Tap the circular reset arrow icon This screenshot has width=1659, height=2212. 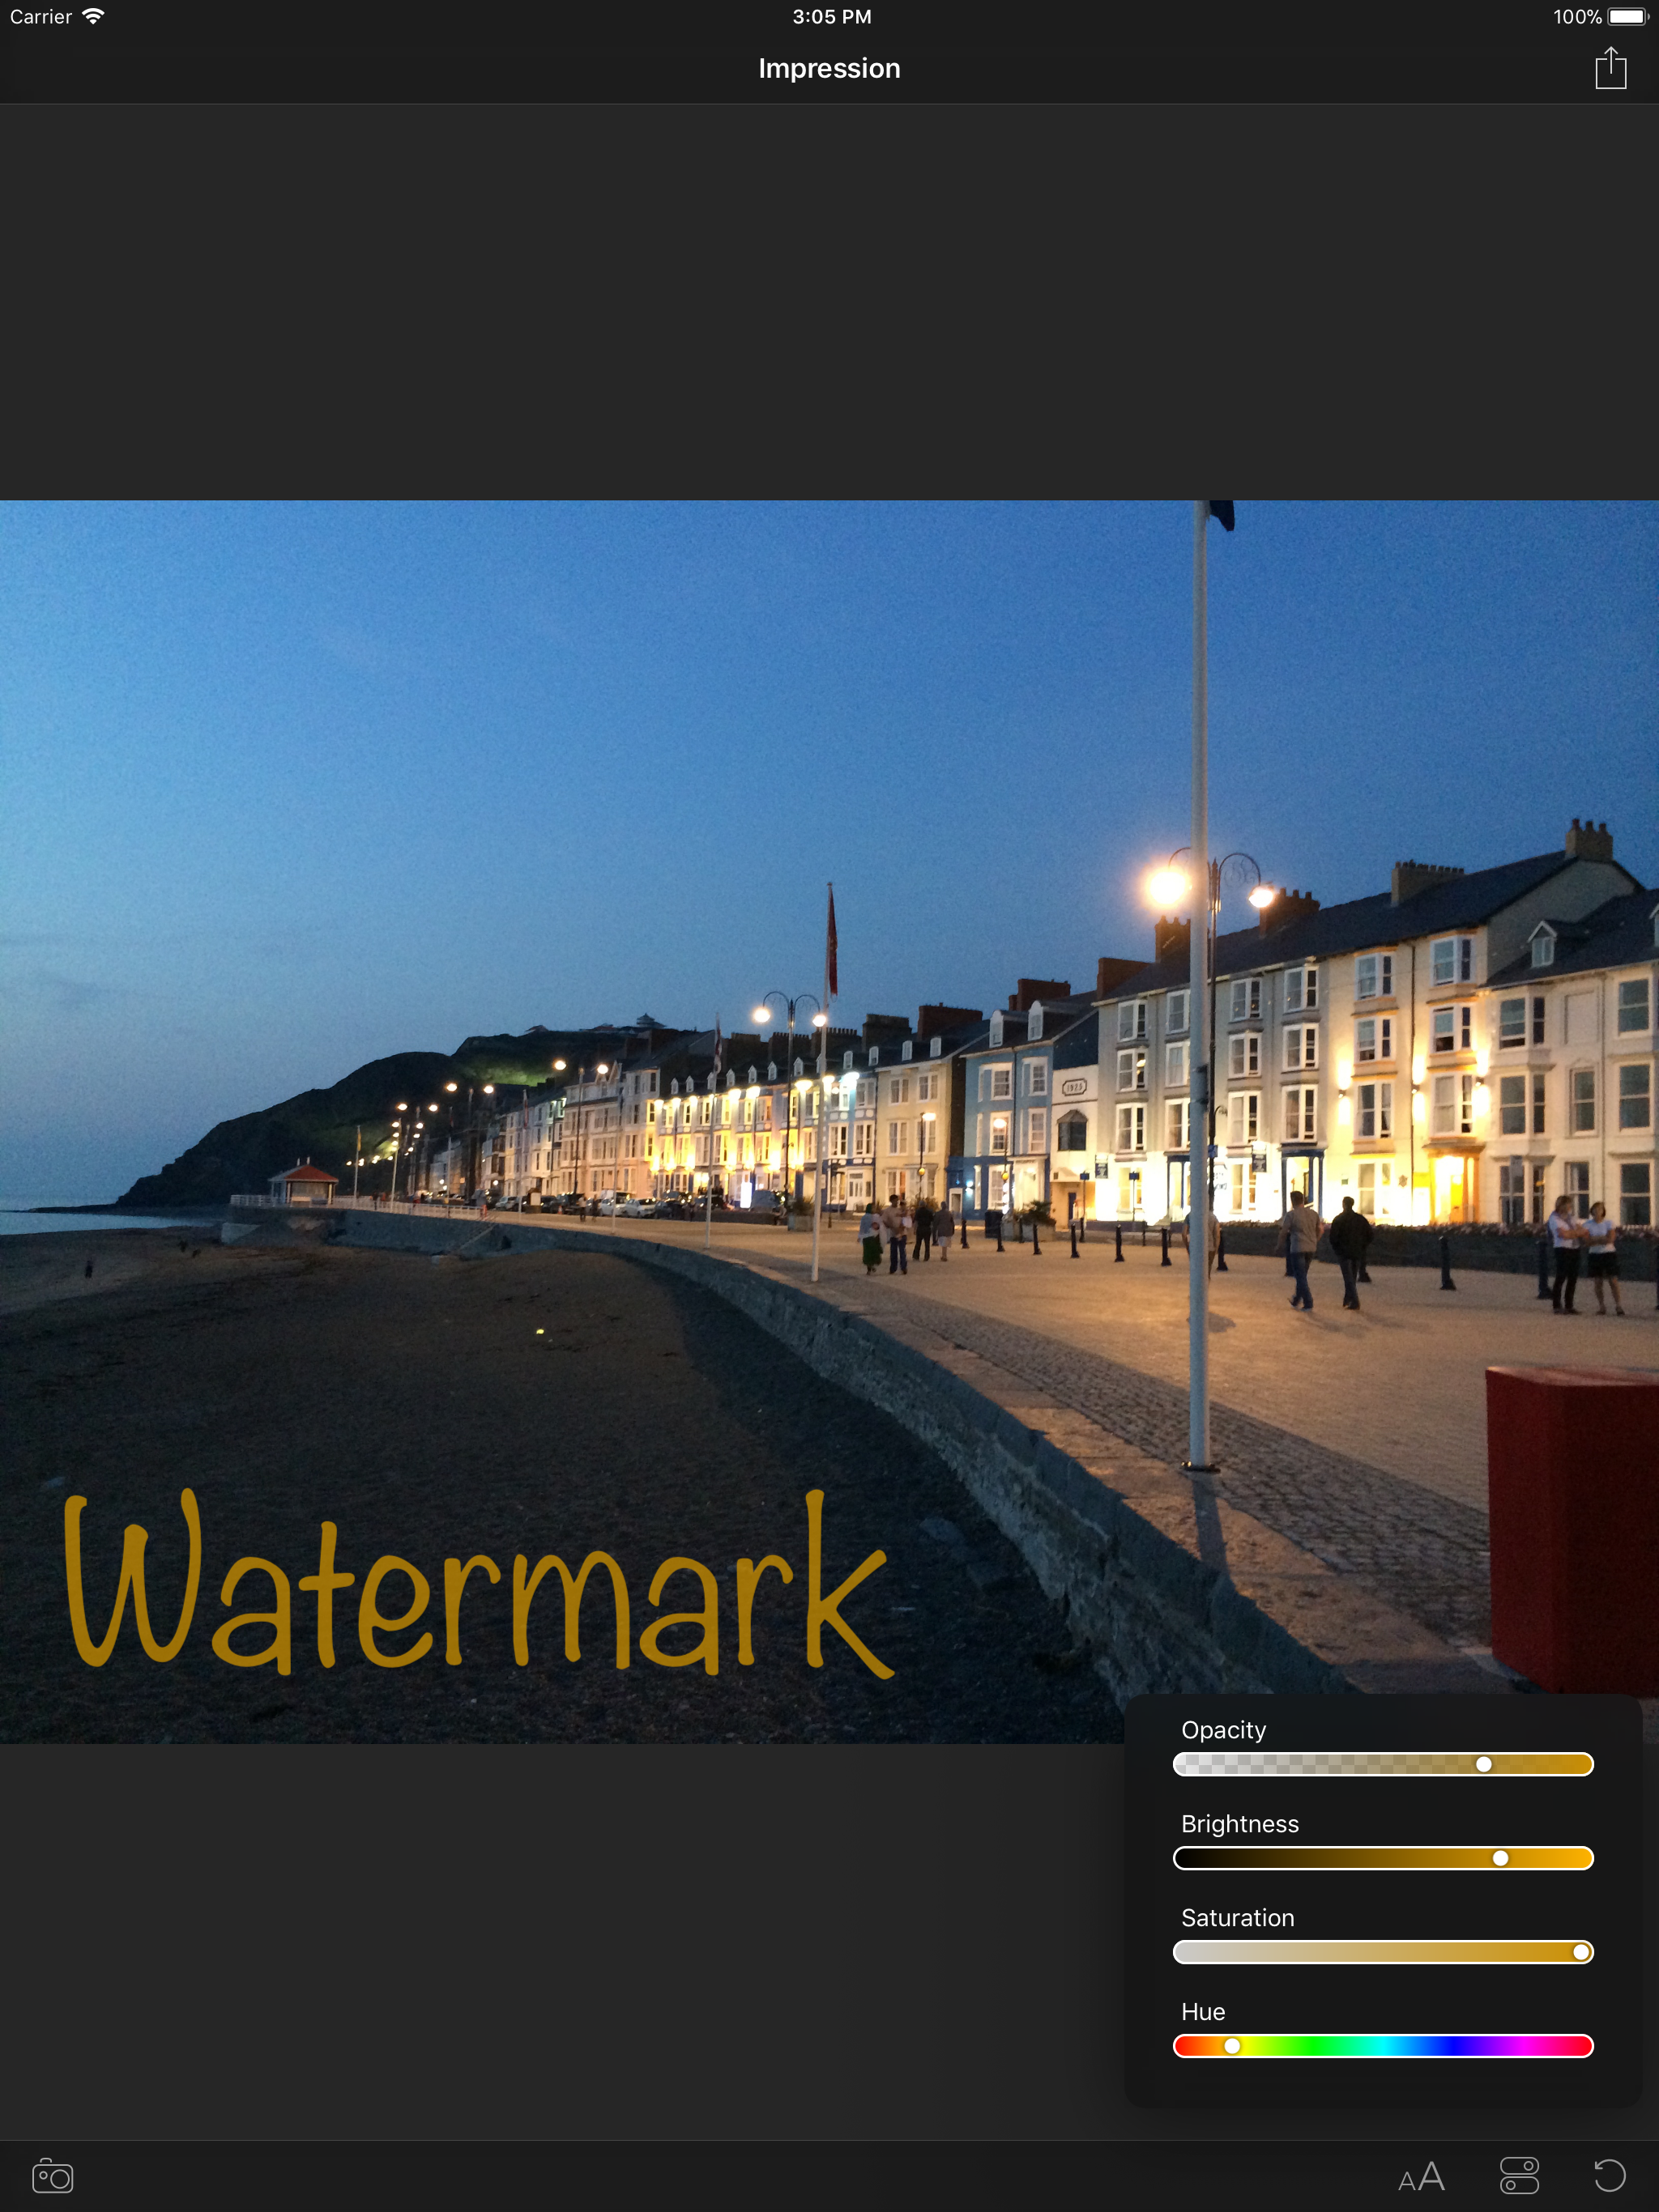click(1609, 2176)
